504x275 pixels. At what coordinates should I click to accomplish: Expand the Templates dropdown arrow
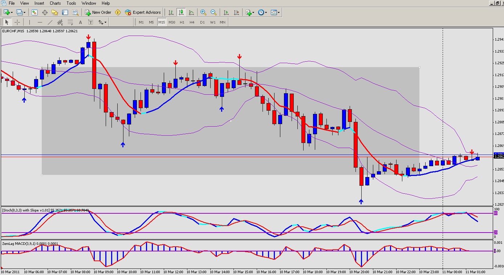click(279, 12)
